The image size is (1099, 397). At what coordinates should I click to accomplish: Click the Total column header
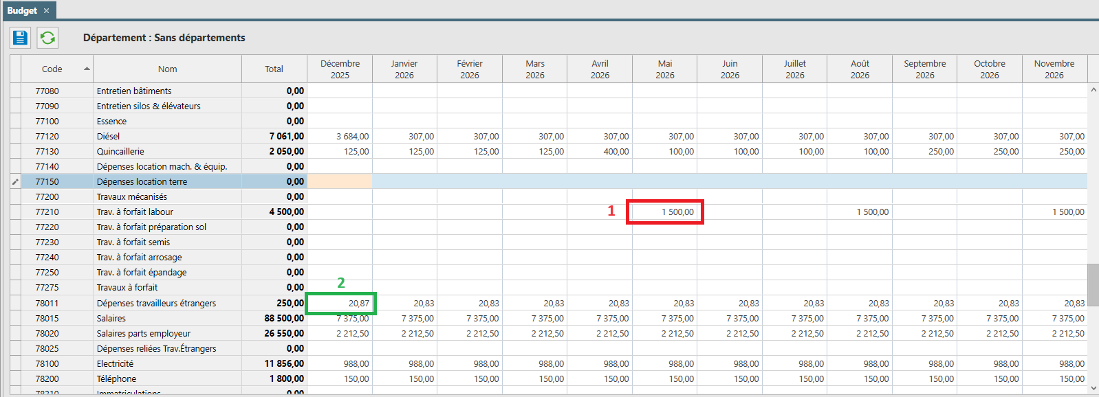pyautogui.click(x=274, y=69)
